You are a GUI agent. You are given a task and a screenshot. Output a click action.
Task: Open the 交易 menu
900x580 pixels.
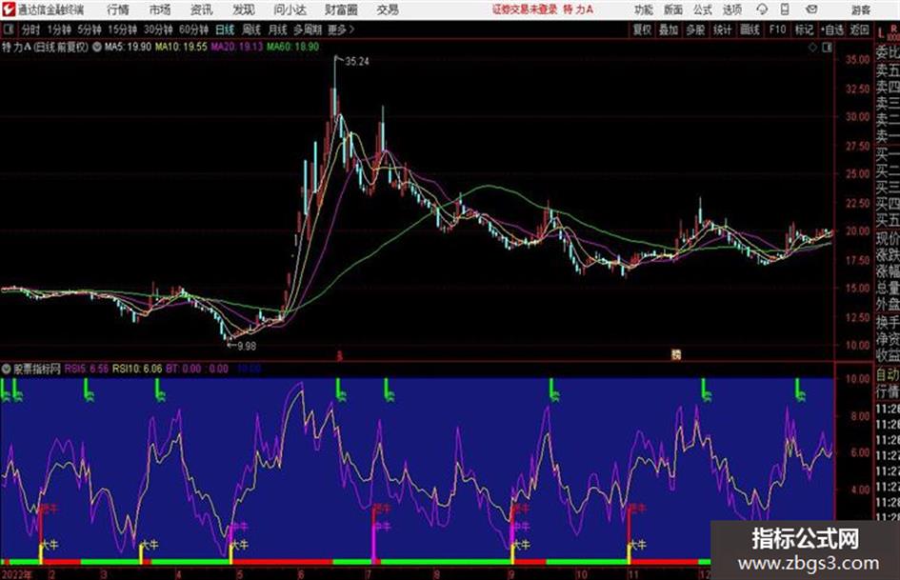click(x=388, y=10)
